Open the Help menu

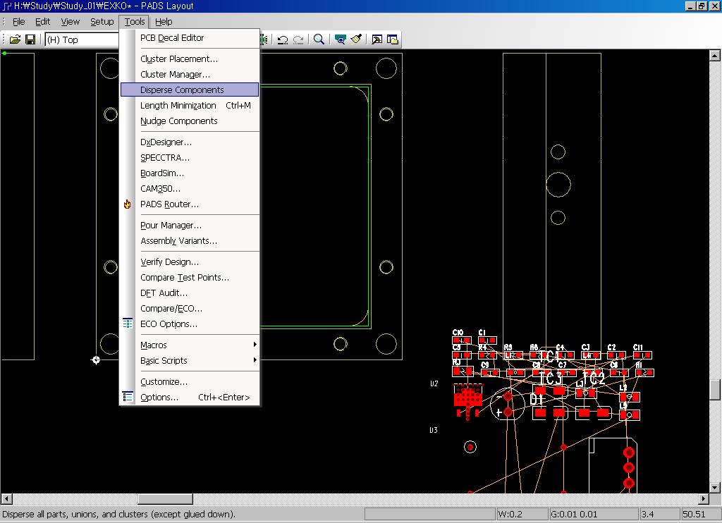pyautogui.click(x=164, y=22)
